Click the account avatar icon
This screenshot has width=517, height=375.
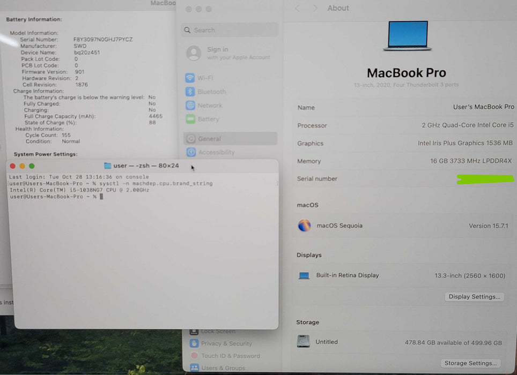194,53
